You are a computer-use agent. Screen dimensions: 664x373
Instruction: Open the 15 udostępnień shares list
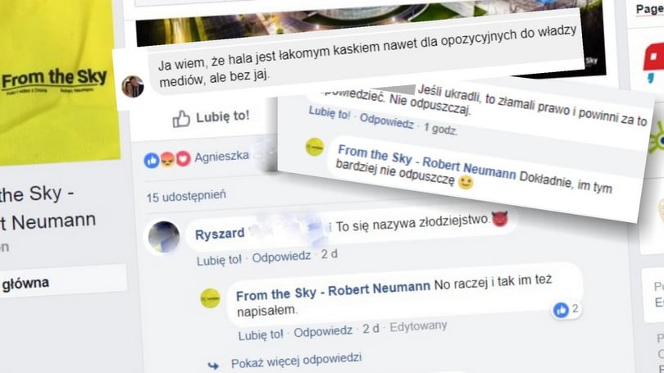[x=186, y=196]
